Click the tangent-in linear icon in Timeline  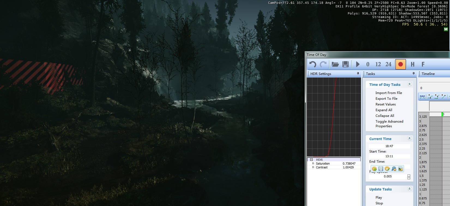coord(443,96)
